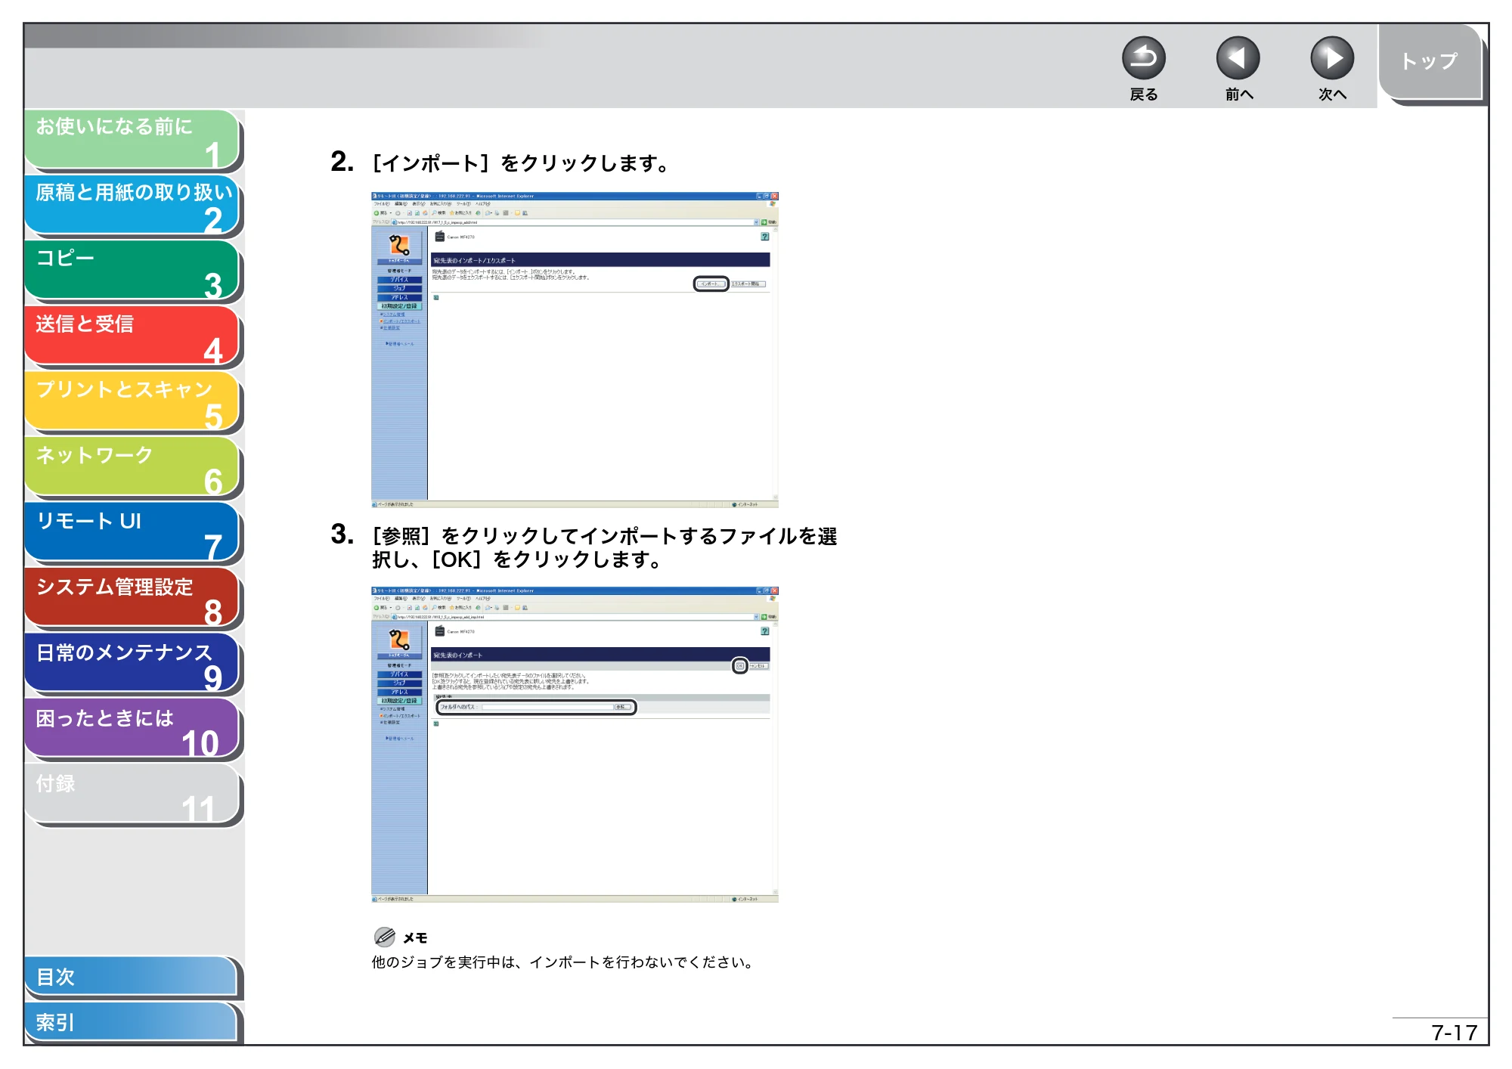This screenshot has height=1069, width=1512.
Task: Select chapter 4 送信と受信
Action: click(x=132, y=336)
